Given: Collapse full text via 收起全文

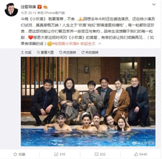Looking at the screenshot, I should pos(88,44).
